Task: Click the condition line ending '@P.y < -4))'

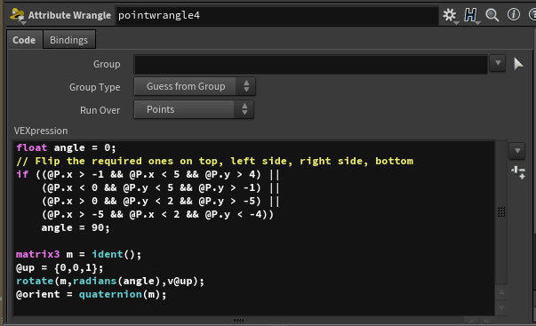Action: (x=157, y=214)
